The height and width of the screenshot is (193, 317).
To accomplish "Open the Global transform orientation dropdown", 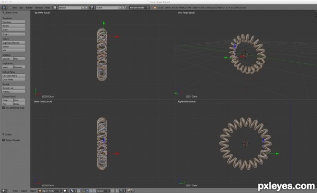I will click(x=102, y=190).
